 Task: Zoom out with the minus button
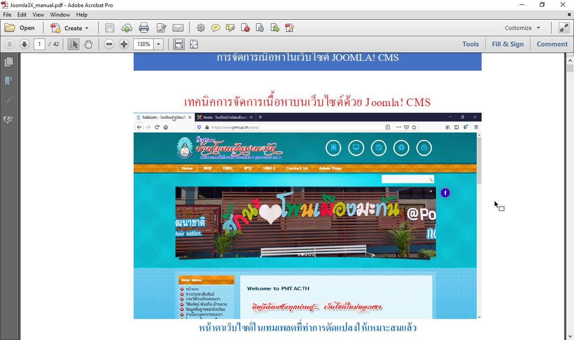[x=109, y=44]
